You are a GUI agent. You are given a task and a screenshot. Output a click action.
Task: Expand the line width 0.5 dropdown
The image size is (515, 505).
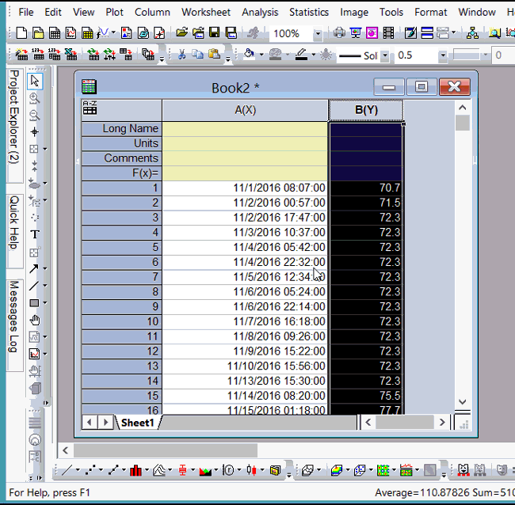[438, 56]
